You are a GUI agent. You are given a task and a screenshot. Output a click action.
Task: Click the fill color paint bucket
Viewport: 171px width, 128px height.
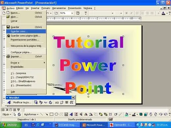pos(127,115)
